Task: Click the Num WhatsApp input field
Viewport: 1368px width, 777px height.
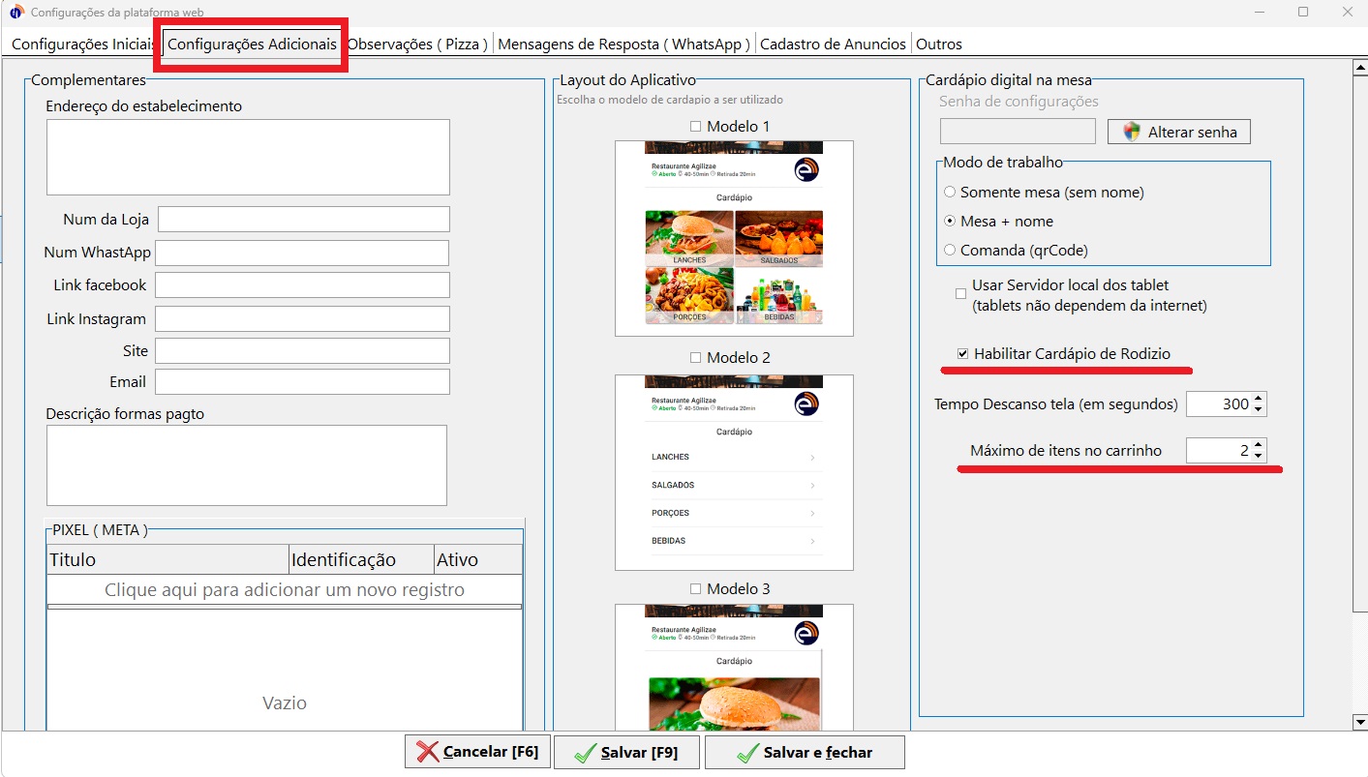Action: pos(302,254)
